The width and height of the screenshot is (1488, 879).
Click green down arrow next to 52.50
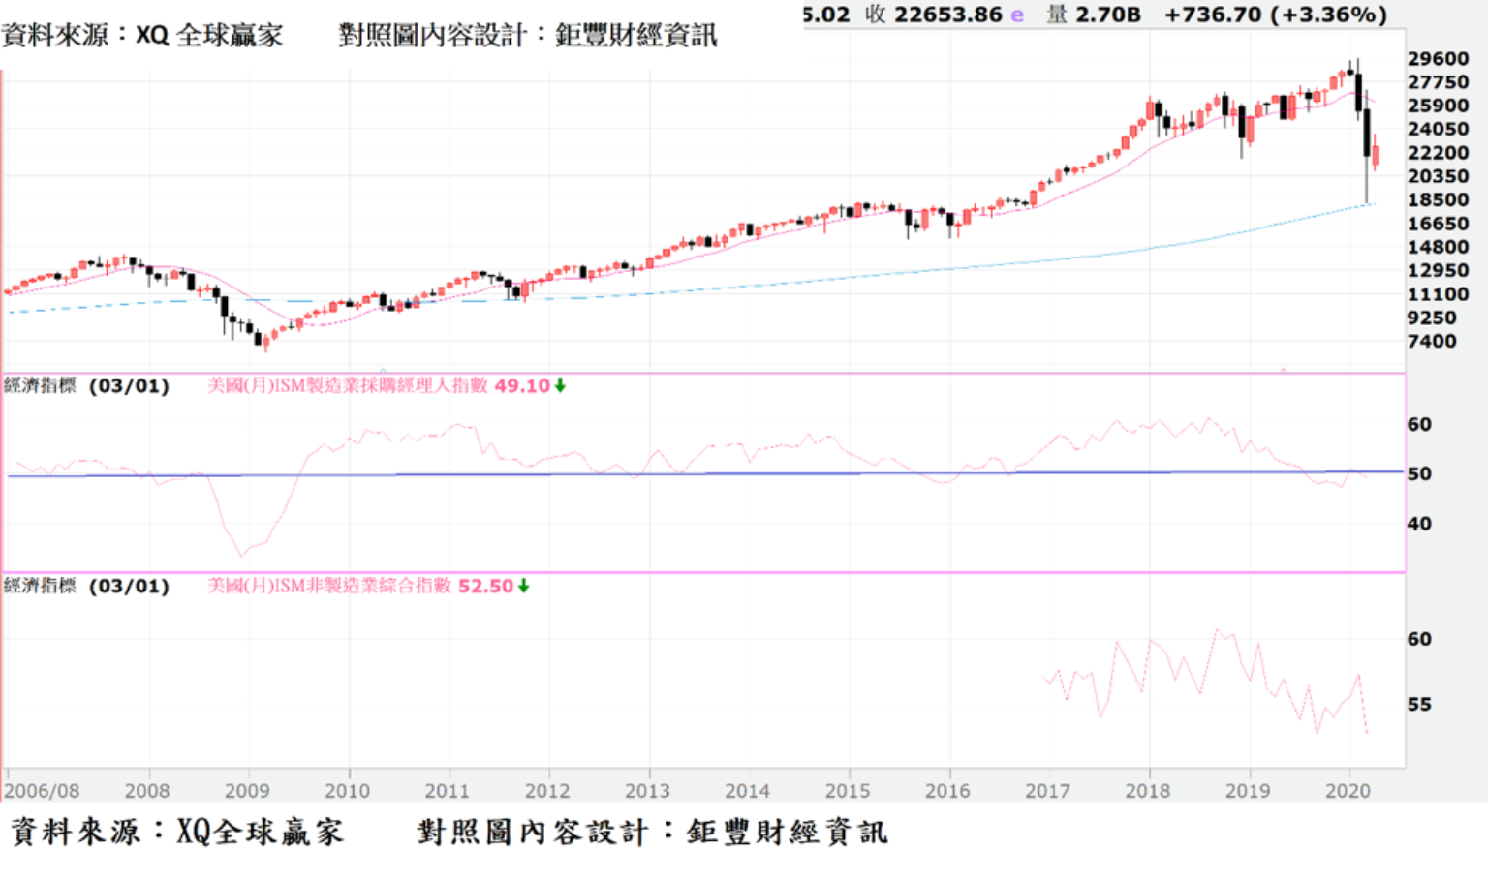(523, 586)
